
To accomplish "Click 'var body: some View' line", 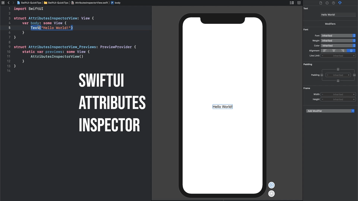I will click(44, 23).
